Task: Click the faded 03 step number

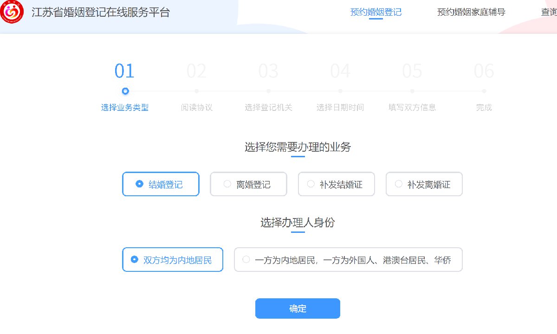Action: point(269,71)
